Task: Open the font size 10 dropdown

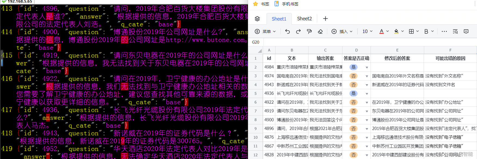Action: 367,31
